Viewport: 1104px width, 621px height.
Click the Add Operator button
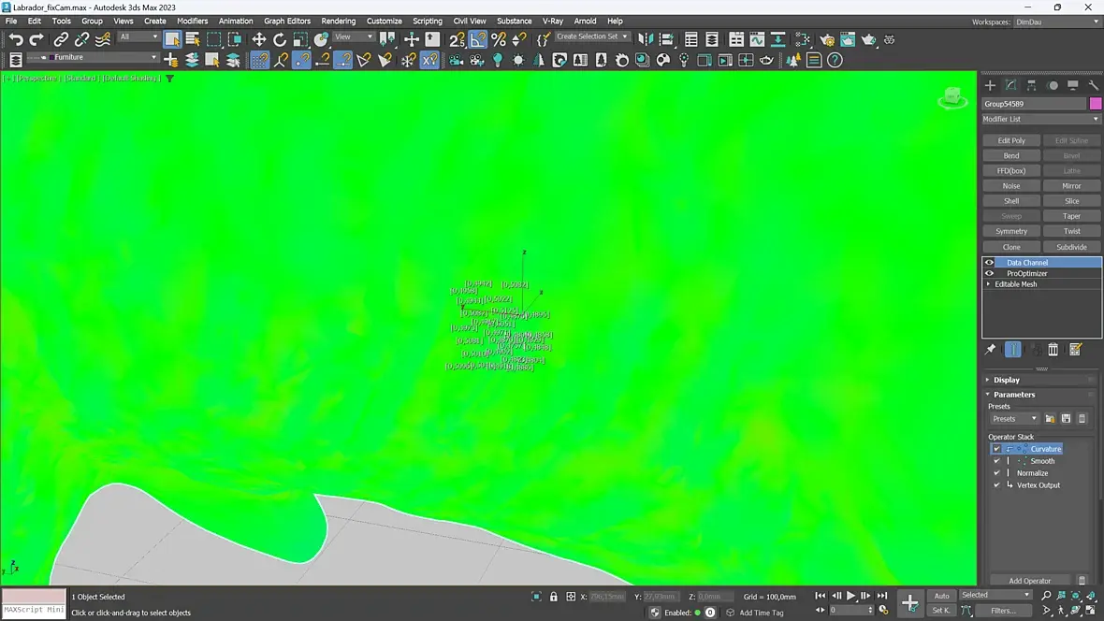pos(1029,581)
